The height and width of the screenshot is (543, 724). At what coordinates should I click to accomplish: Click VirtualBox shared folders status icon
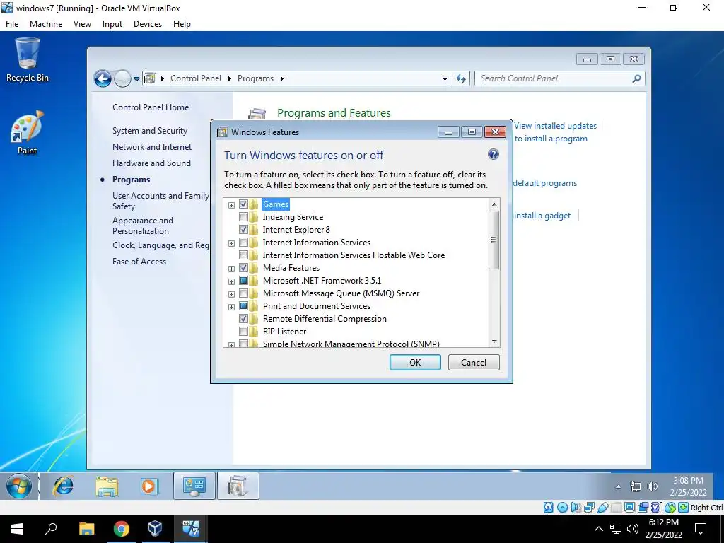point(616,508)
